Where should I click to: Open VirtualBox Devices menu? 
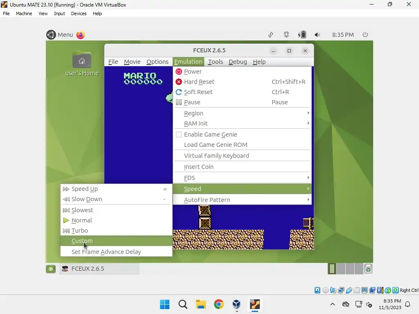(79, 13)
